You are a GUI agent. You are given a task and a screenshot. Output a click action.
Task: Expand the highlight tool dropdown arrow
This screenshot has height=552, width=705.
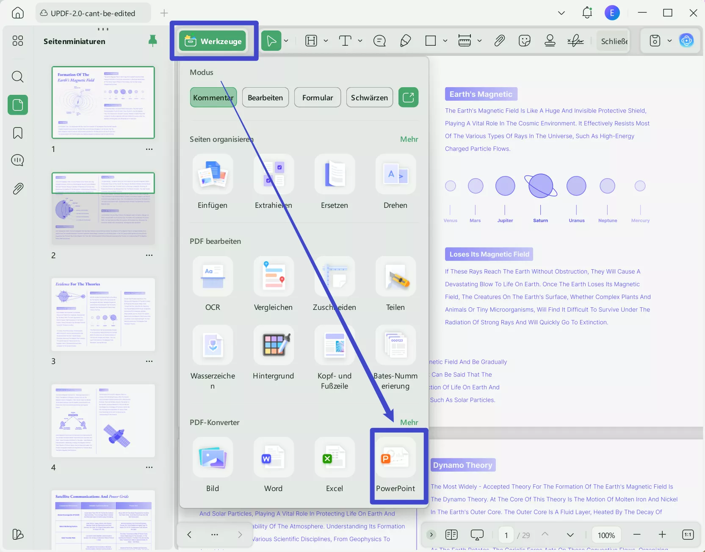(x=326, y=41)
